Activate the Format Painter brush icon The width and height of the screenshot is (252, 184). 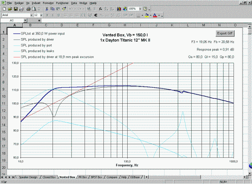point(64,9)
